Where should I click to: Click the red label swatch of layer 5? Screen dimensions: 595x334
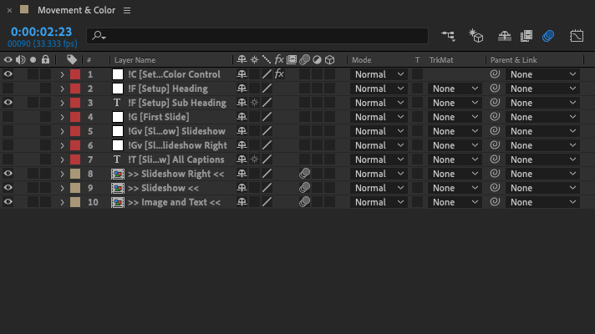click(75, 131)
